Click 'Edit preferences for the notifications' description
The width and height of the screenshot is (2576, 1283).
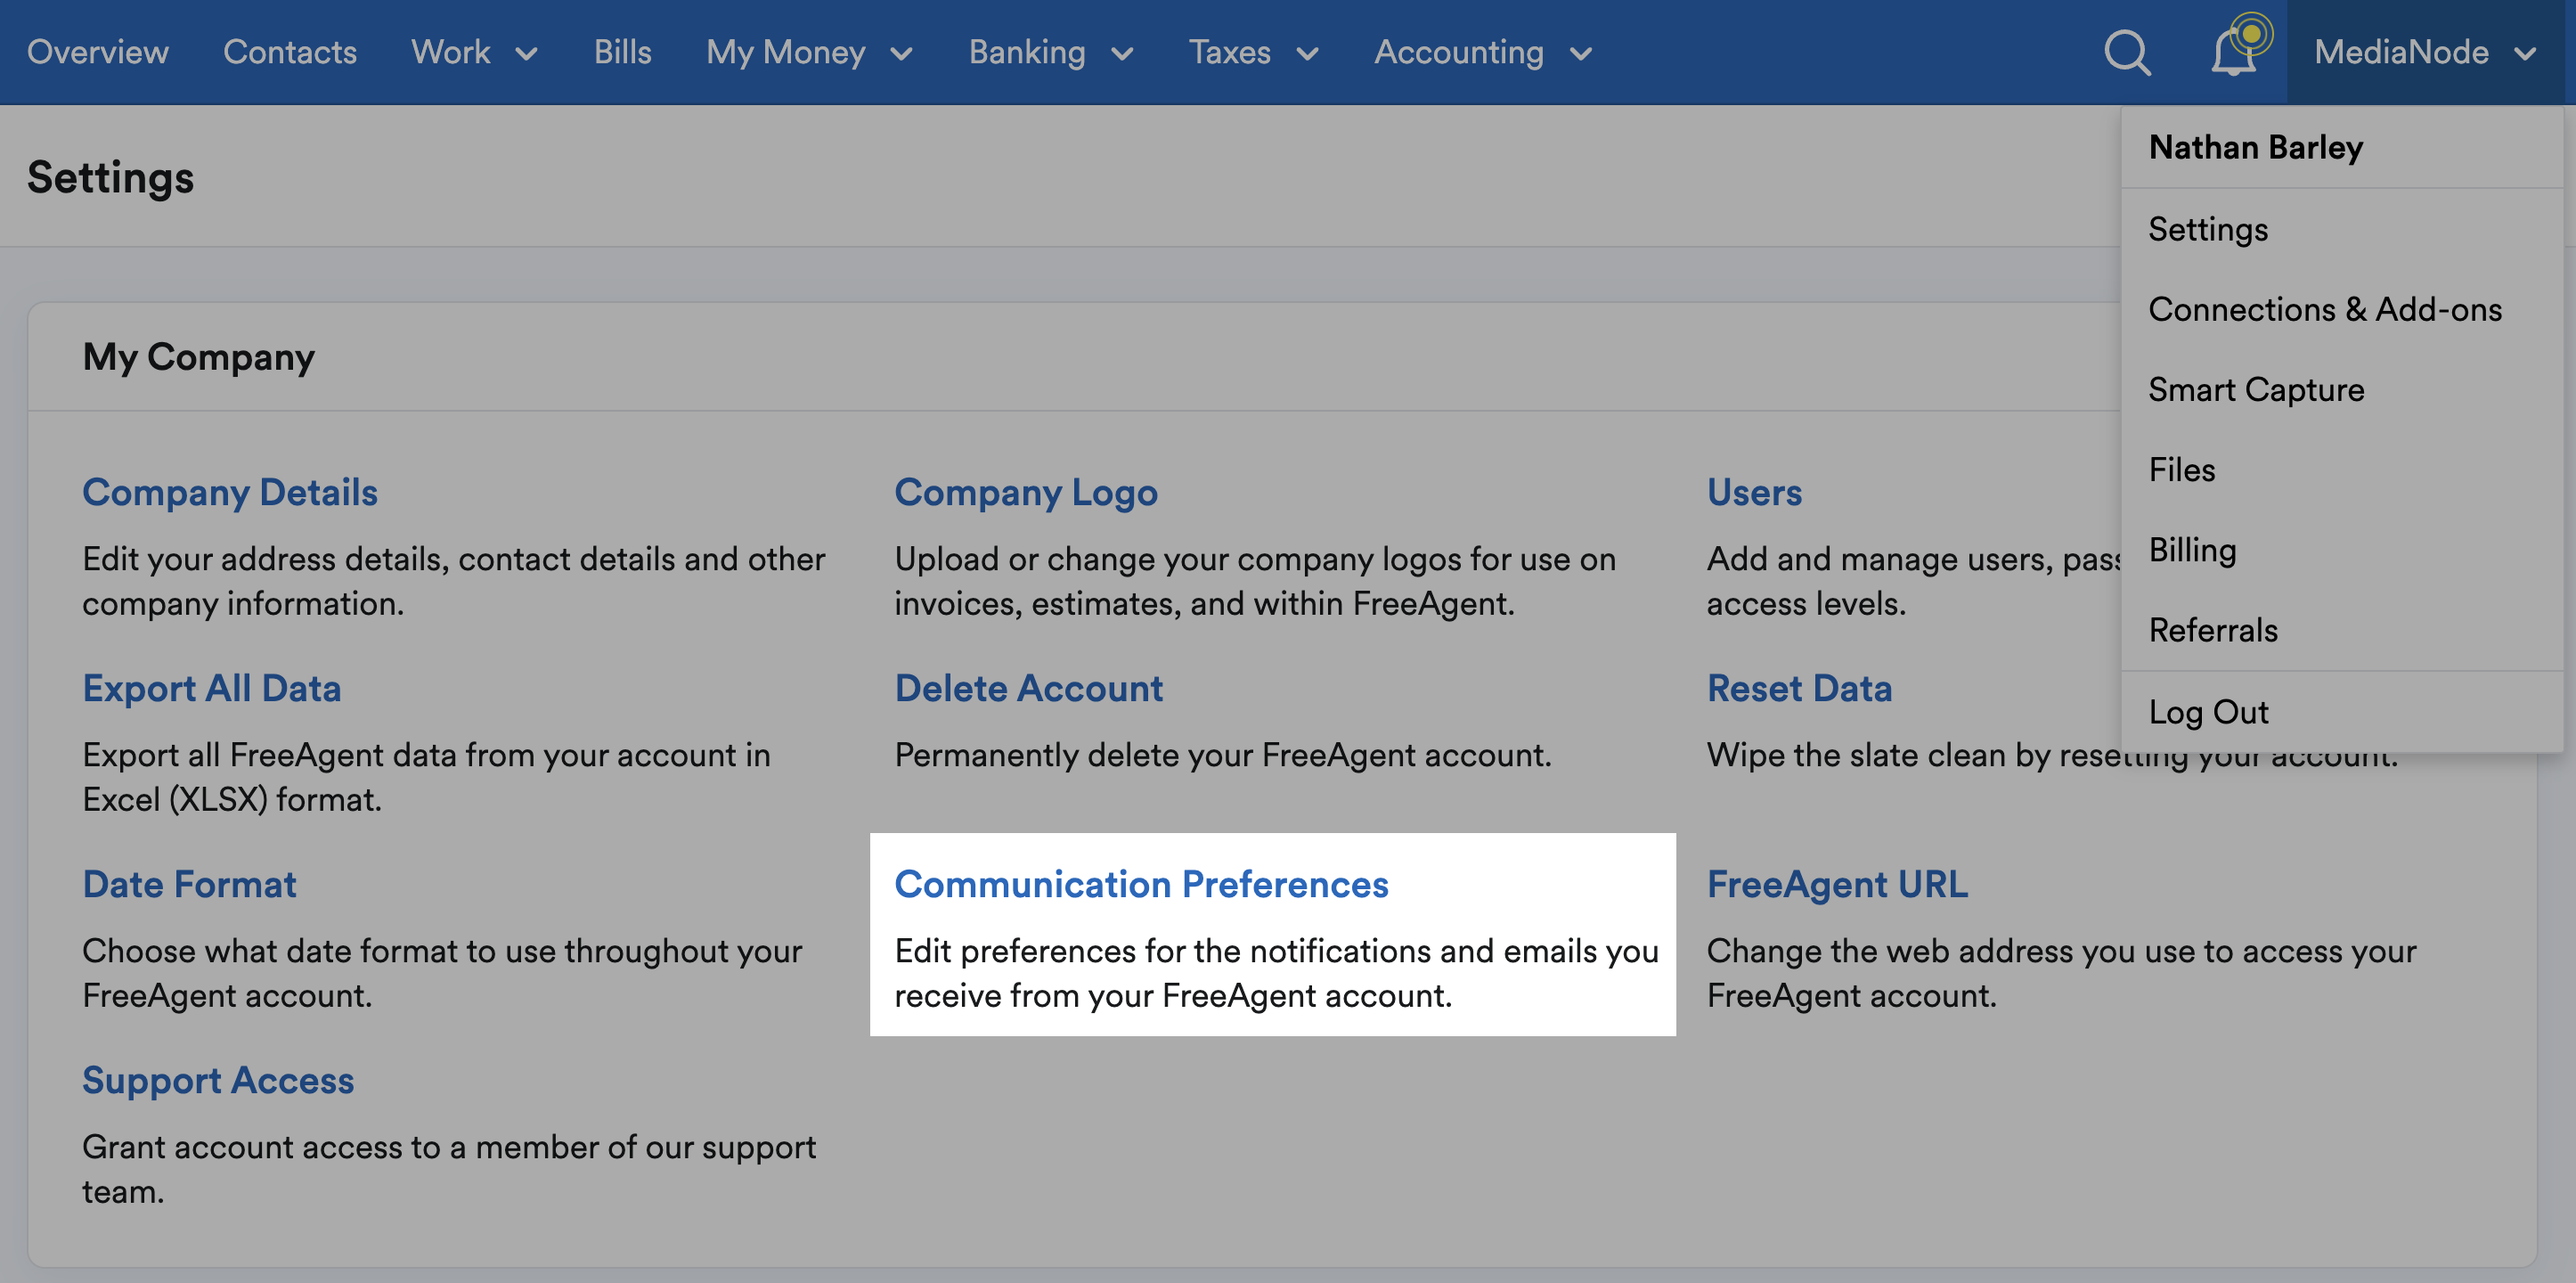pyautogui.click(x=1276, y=973)
